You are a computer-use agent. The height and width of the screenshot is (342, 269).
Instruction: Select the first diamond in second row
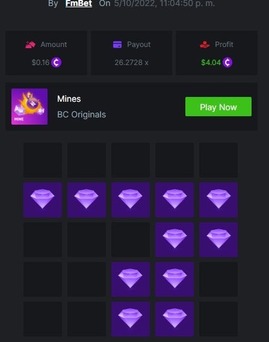(x=43, y=200)
